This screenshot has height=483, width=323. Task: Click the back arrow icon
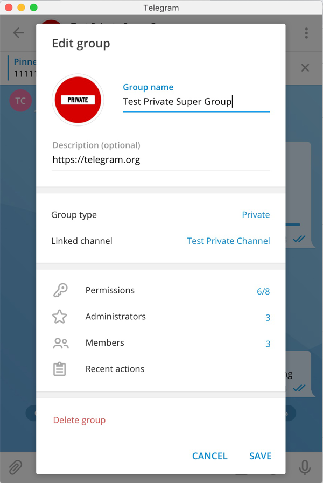(x=18, y=33)
